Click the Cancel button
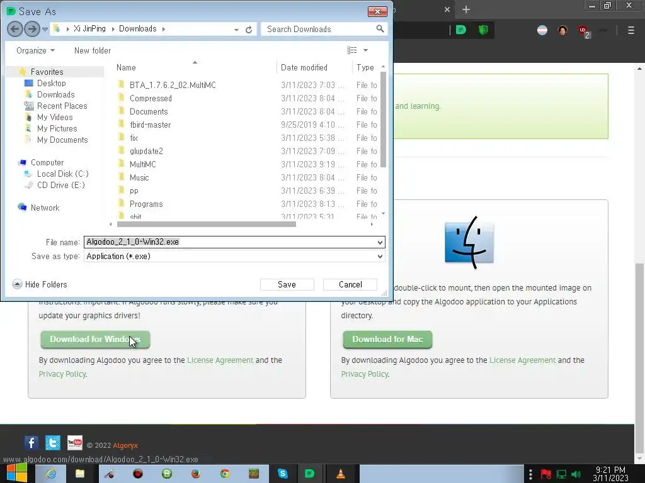 point(350,284)
